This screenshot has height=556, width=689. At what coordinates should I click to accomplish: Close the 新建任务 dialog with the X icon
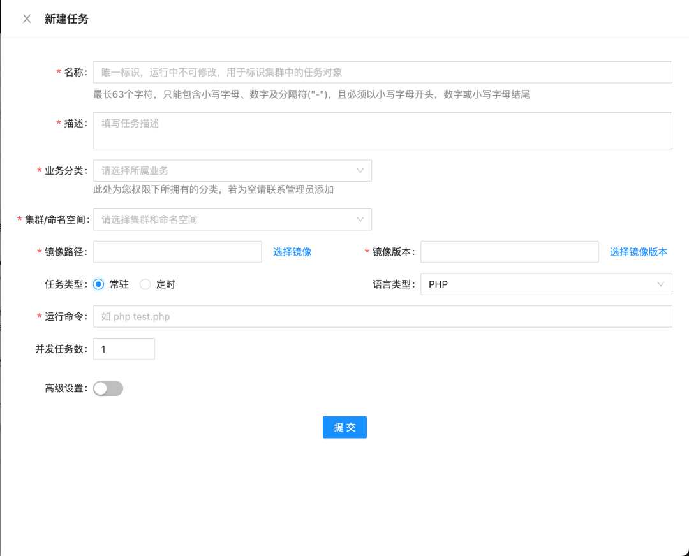[x=27, y=19]
